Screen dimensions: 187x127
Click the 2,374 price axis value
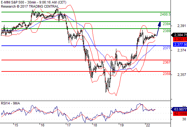[x=182, y=50]
